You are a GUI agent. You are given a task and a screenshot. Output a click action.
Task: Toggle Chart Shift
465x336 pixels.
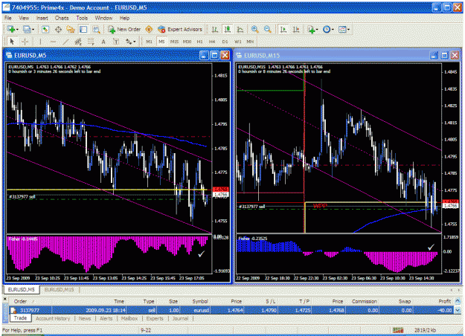[296, 29]
